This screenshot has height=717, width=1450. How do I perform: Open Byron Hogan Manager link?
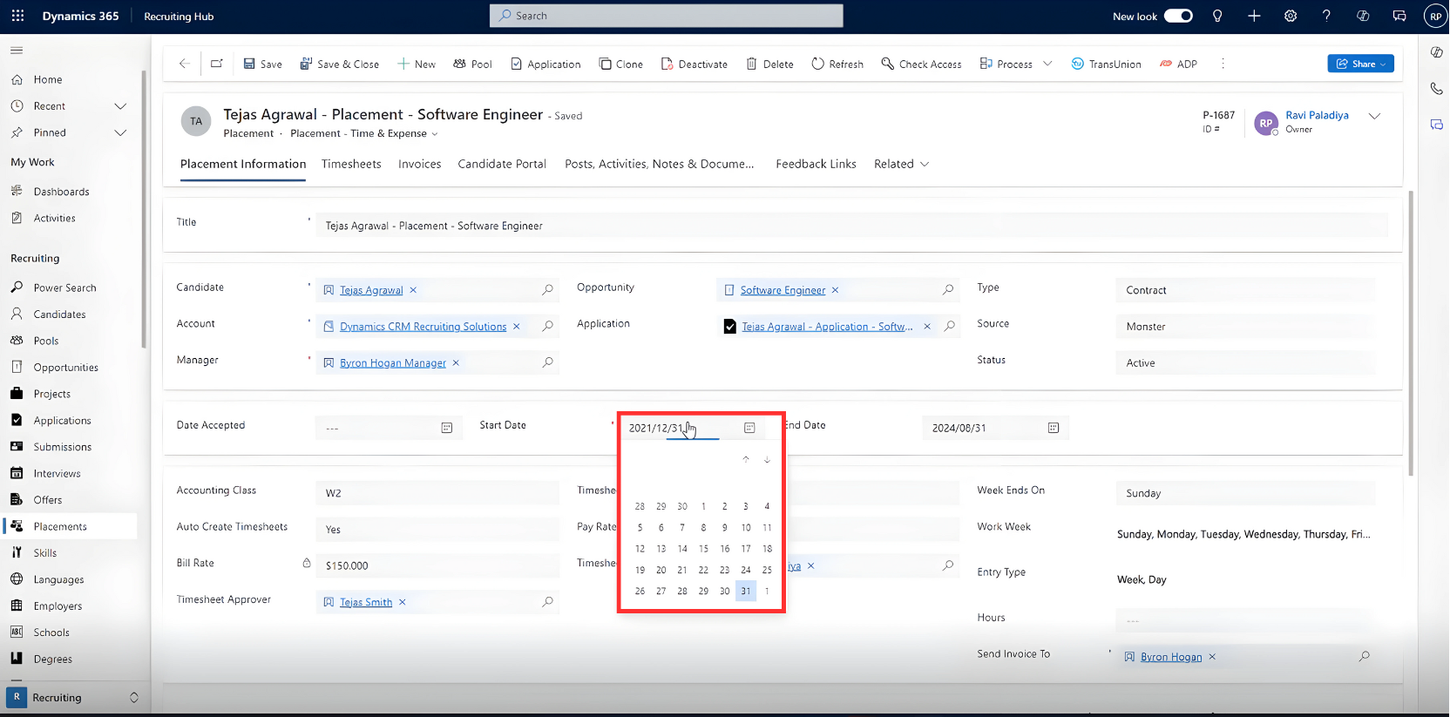[x=392, y=363]
